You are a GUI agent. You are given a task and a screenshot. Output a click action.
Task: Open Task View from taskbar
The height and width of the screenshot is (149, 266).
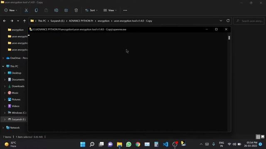click(x=101, y=144)
